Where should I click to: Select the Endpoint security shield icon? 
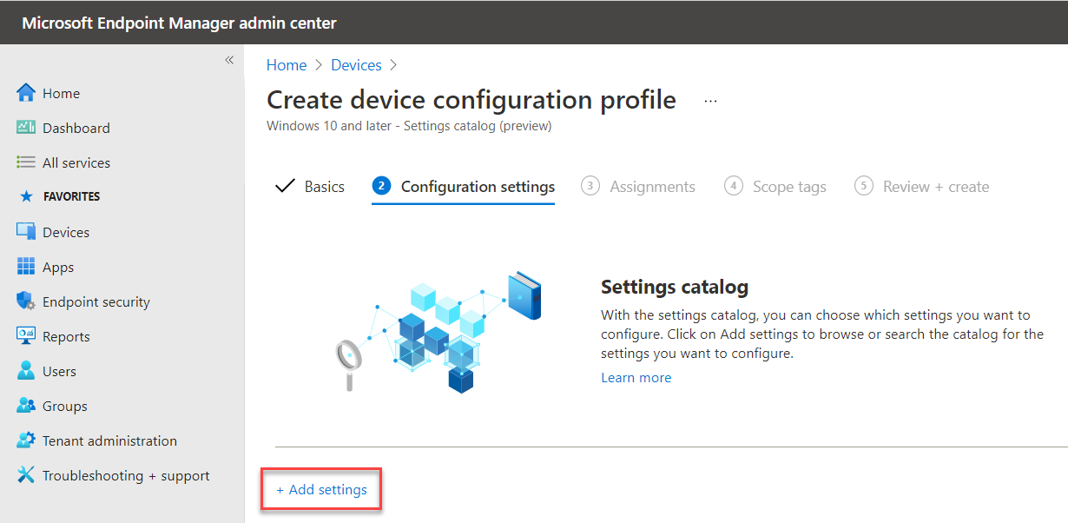click(26, 301)
